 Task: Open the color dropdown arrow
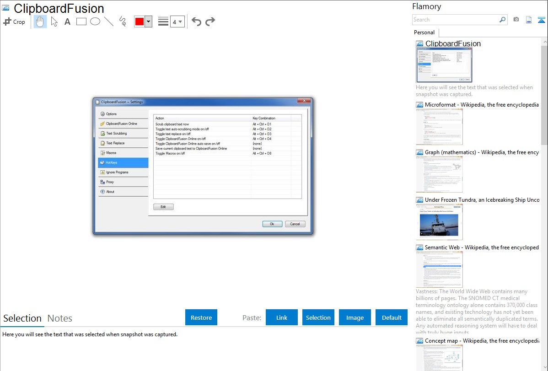point(148,22)
